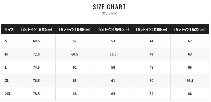
Task: Click the 2XL size row label
Action: [x=8, y=94]
